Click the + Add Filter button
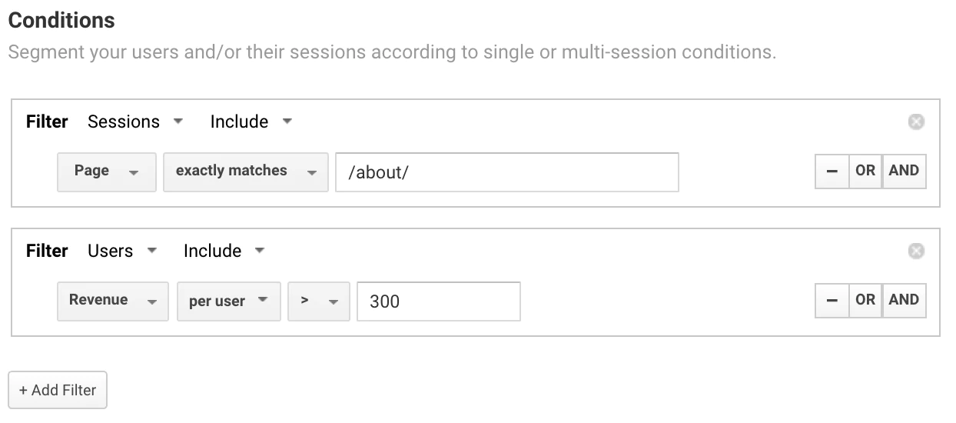The height and width of the screenshot is (423, 956). [58, 390]
